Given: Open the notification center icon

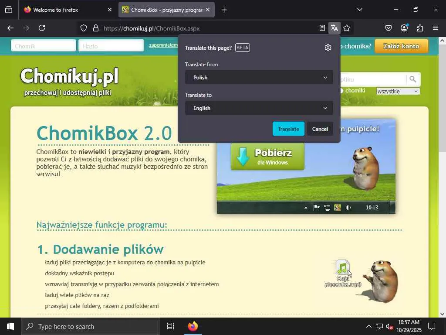Looking at the screenshot, I should (432, 326).
